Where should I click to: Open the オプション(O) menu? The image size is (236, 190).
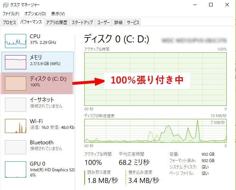tap(35, 14)
